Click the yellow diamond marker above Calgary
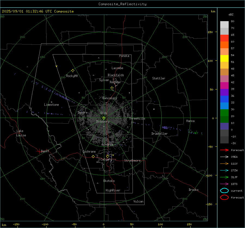This screenshot has width=245, height=228. (108, 156)
